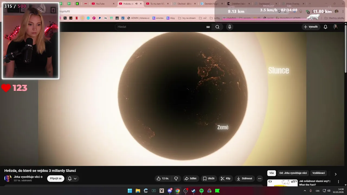The image size is (347, 195).
Task: Click the Uložit save button
Action: [x=209, y=178]
